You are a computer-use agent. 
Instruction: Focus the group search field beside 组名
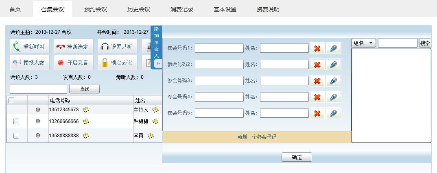398,43
